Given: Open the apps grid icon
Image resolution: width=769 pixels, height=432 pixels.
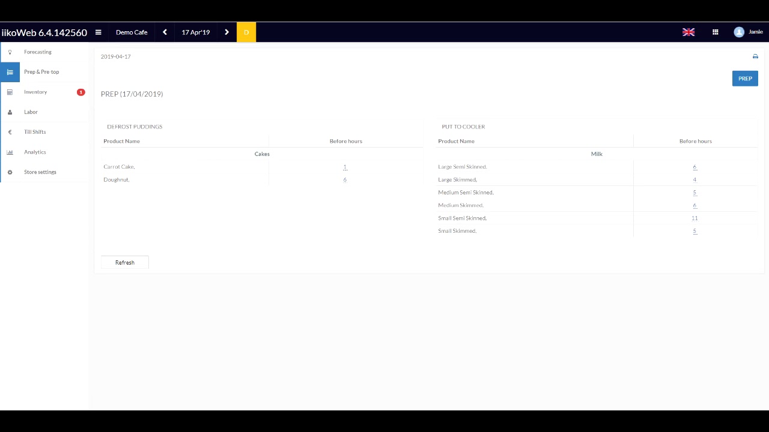Looking at the screenshot, I should 716,32.
